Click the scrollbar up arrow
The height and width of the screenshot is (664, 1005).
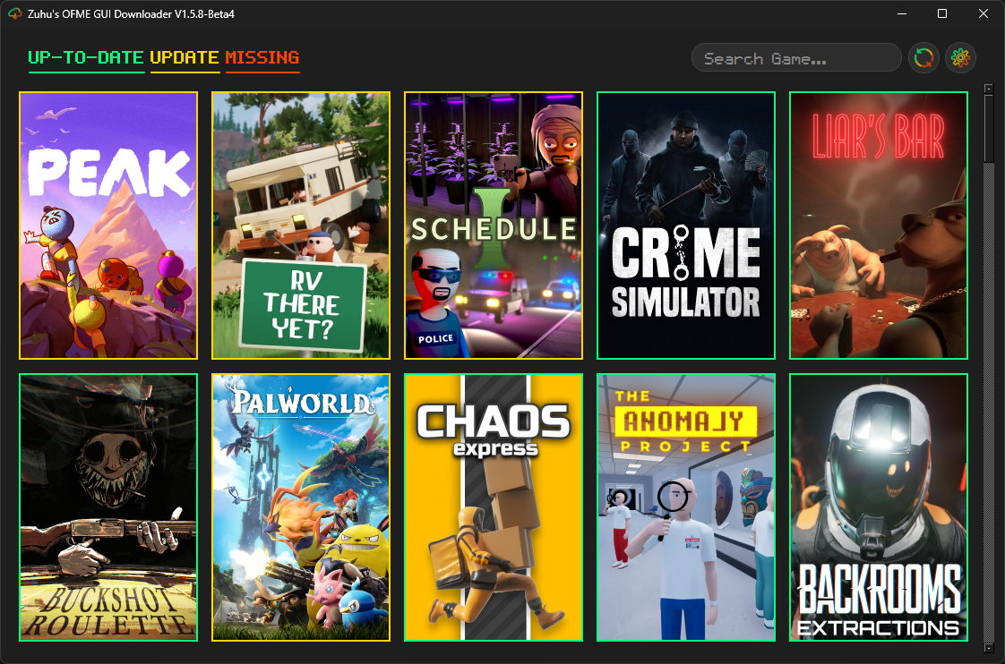988,89
